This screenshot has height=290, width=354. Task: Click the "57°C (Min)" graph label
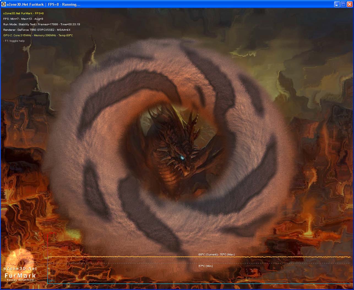(206, 266)
